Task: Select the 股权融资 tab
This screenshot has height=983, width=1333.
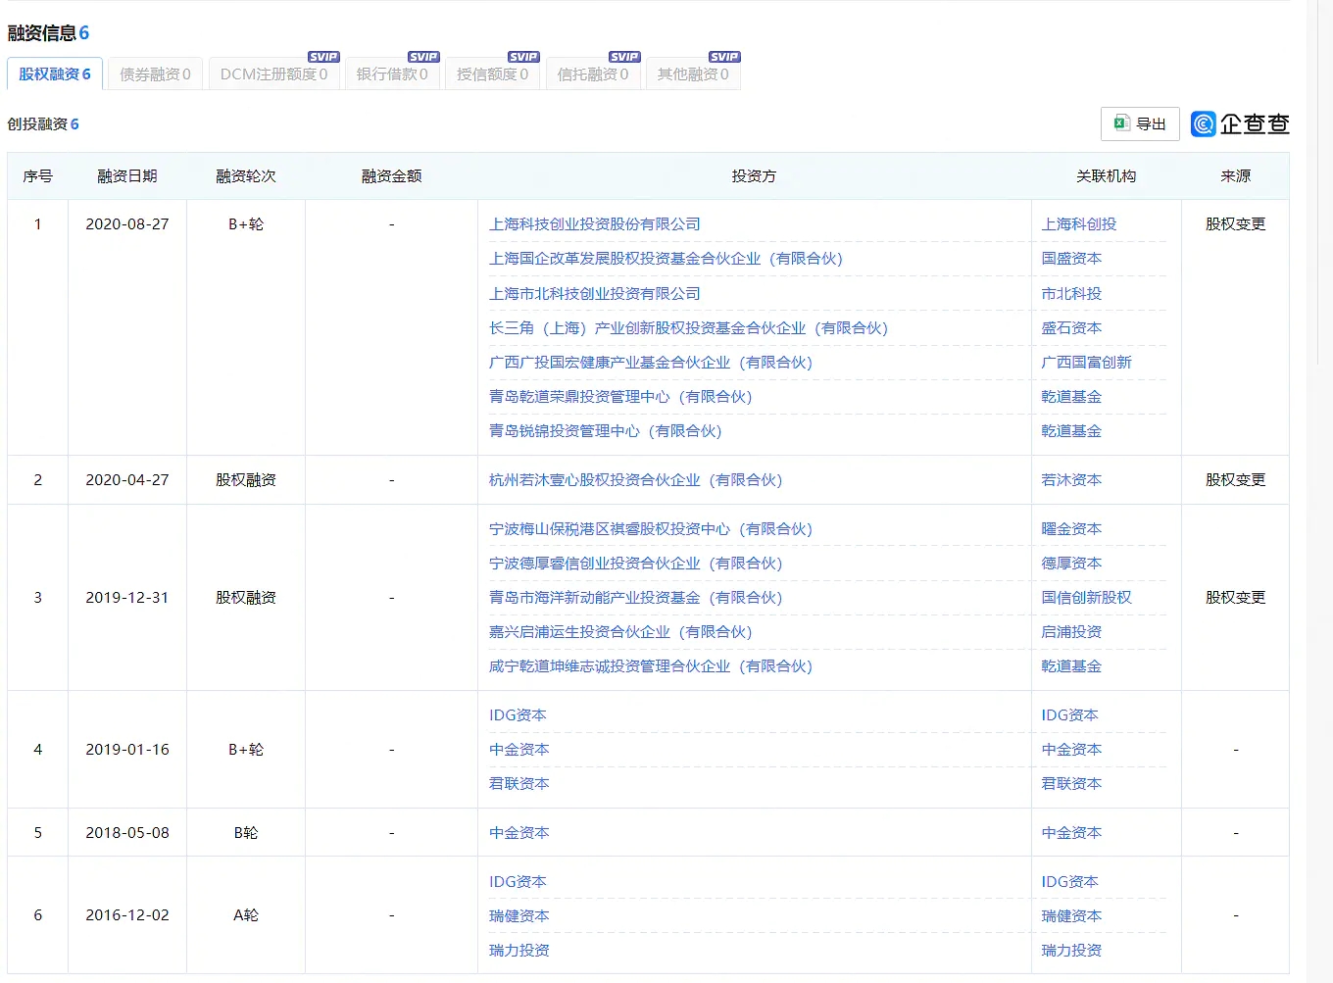Action: 55,74
